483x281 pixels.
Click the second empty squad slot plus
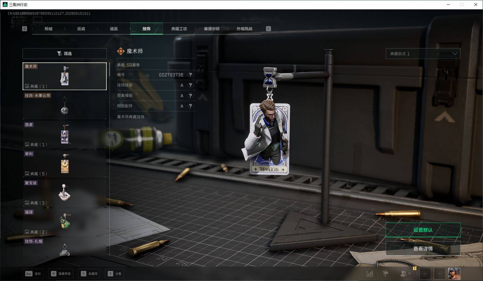coord(440,274)
